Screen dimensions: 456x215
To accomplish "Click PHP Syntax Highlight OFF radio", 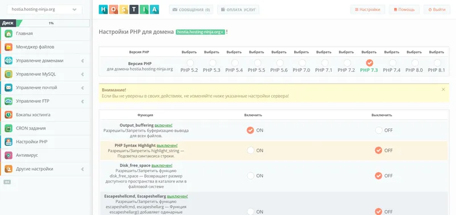I will click(378, 151).
